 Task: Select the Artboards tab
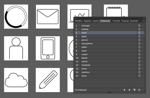coord(105,21)
